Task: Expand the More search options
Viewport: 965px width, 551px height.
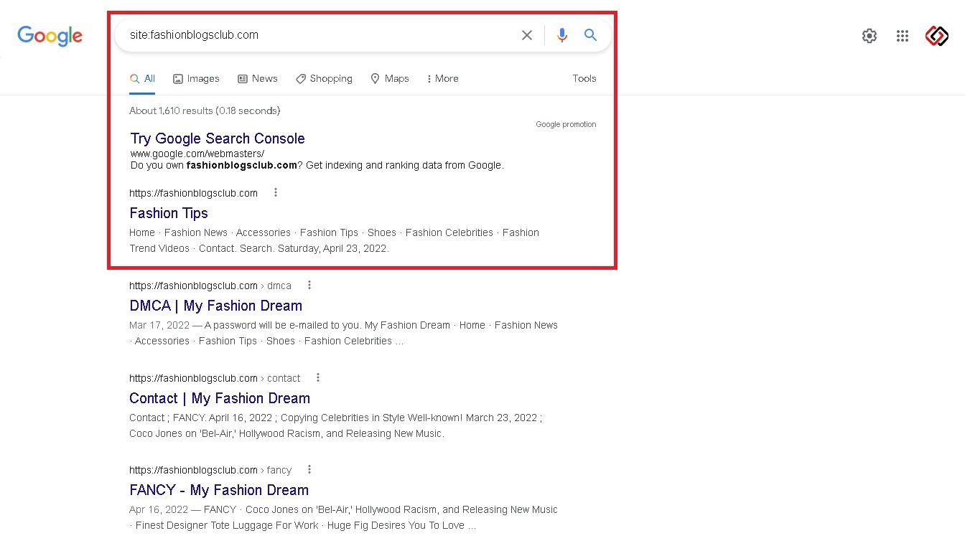Action: click(x=442, y=79)
